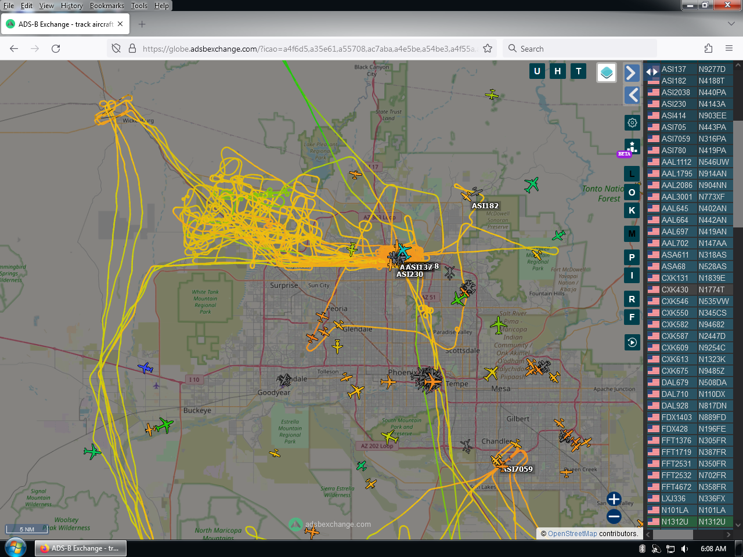Select the highlighted CXK430 list row
743x557 pixels.
tap(690, 290)
